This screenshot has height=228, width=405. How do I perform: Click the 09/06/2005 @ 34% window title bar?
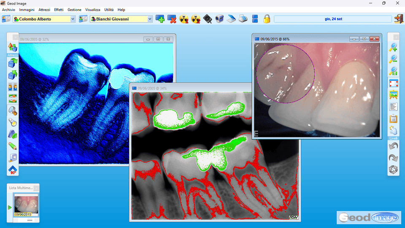click(x=191, y=88)
